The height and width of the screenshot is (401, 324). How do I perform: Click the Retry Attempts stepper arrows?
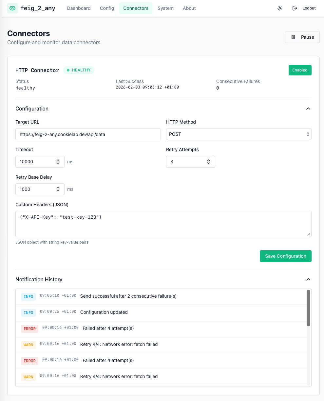209,162
